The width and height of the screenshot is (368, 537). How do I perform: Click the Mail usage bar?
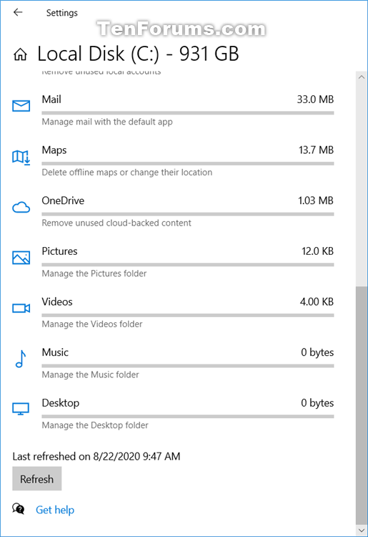tap(188, 112)
